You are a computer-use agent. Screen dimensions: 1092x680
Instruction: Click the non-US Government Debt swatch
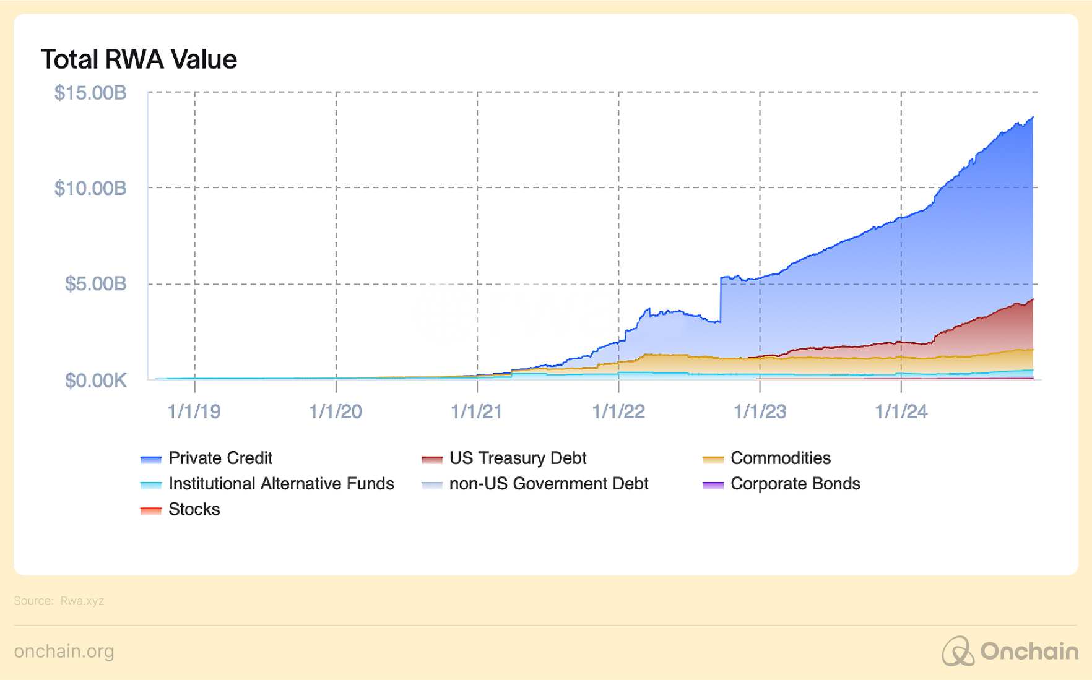click(x=432, y=485)
